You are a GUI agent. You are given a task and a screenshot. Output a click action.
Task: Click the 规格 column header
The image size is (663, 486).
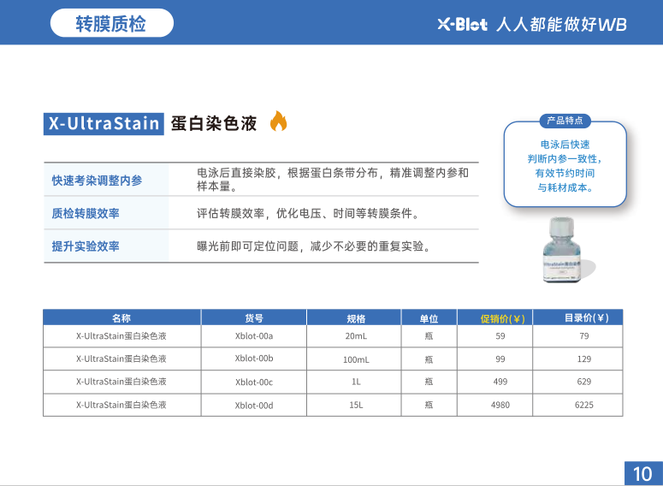[356, 318]
